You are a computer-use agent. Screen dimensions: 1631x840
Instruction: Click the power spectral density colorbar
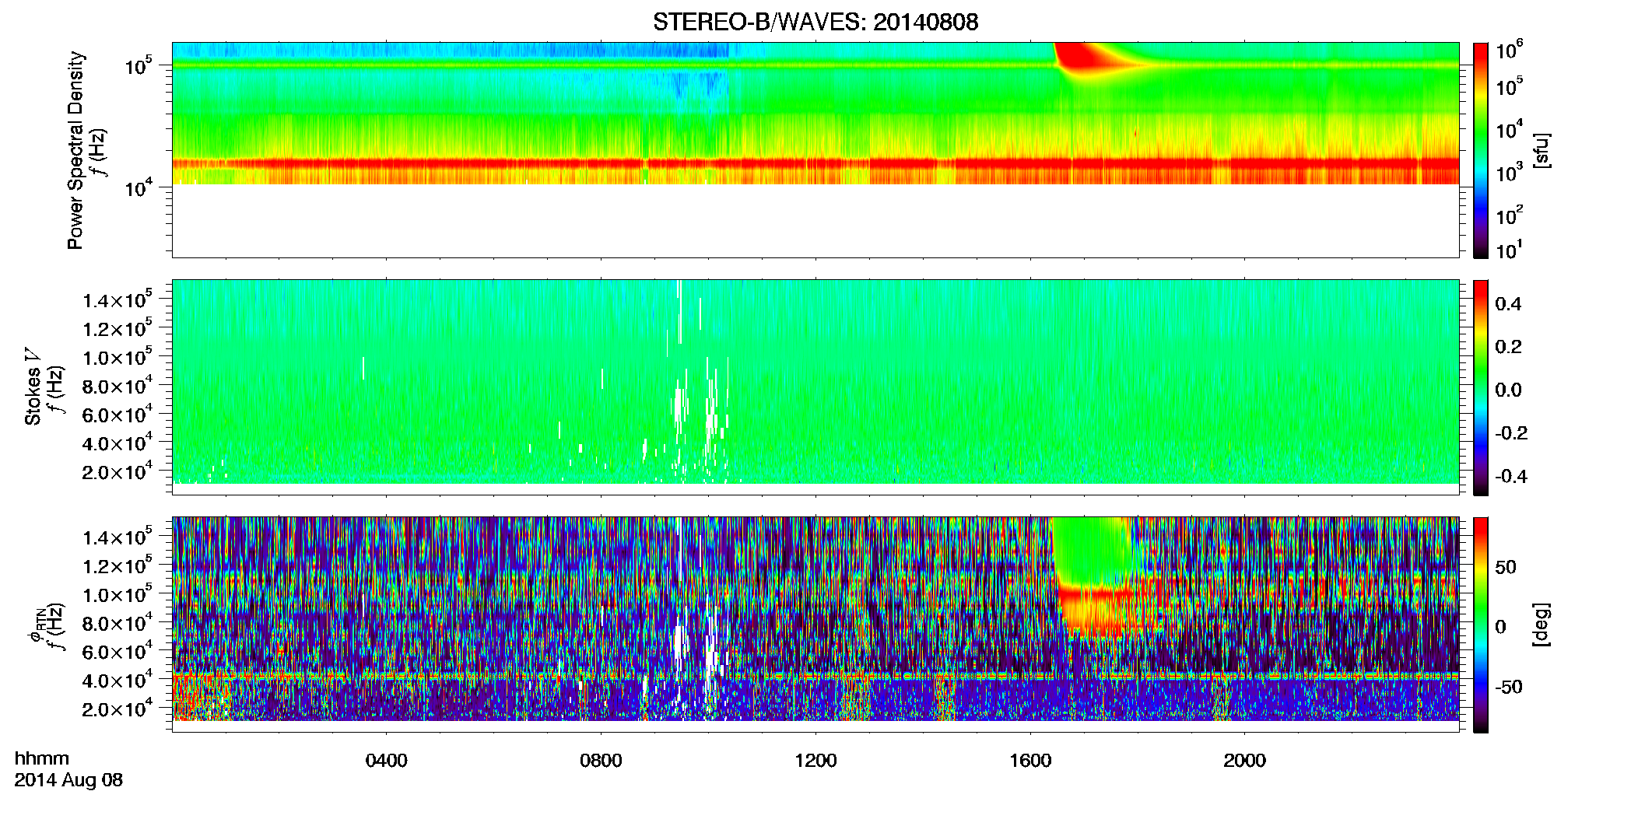coord(1481,150)
